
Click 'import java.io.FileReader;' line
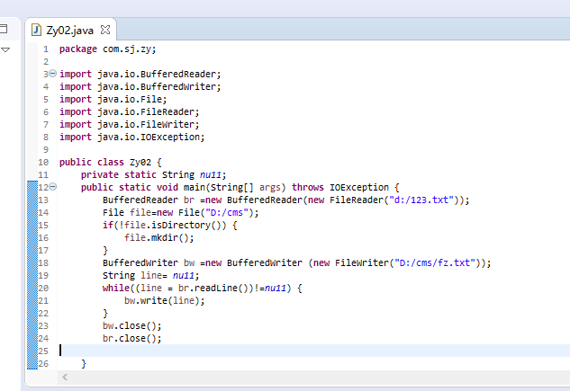click(130, 112)
